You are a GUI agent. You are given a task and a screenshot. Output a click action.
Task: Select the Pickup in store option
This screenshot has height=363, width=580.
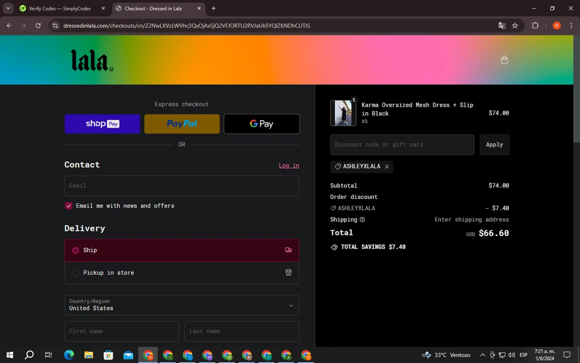click(x=182, y=273)
